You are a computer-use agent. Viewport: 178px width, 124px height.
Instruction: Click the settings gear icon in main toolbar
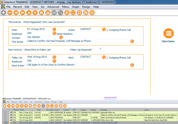coord(79,13)
